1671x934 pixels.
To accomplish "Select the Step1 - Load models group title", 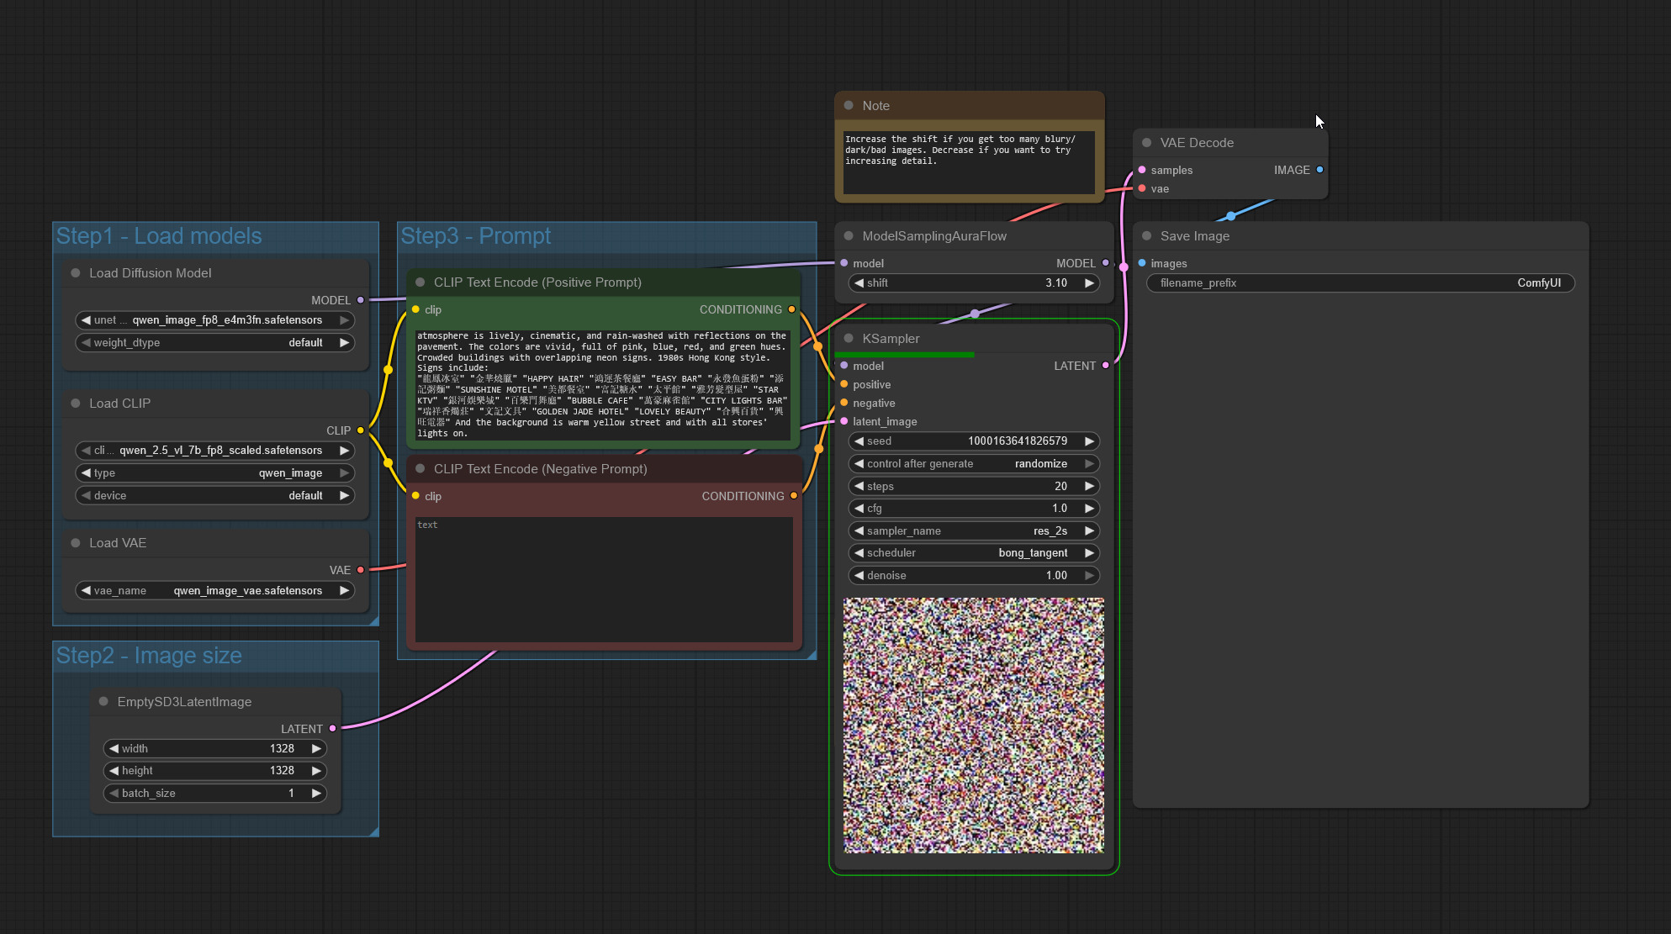I will [x=159, y=236].
